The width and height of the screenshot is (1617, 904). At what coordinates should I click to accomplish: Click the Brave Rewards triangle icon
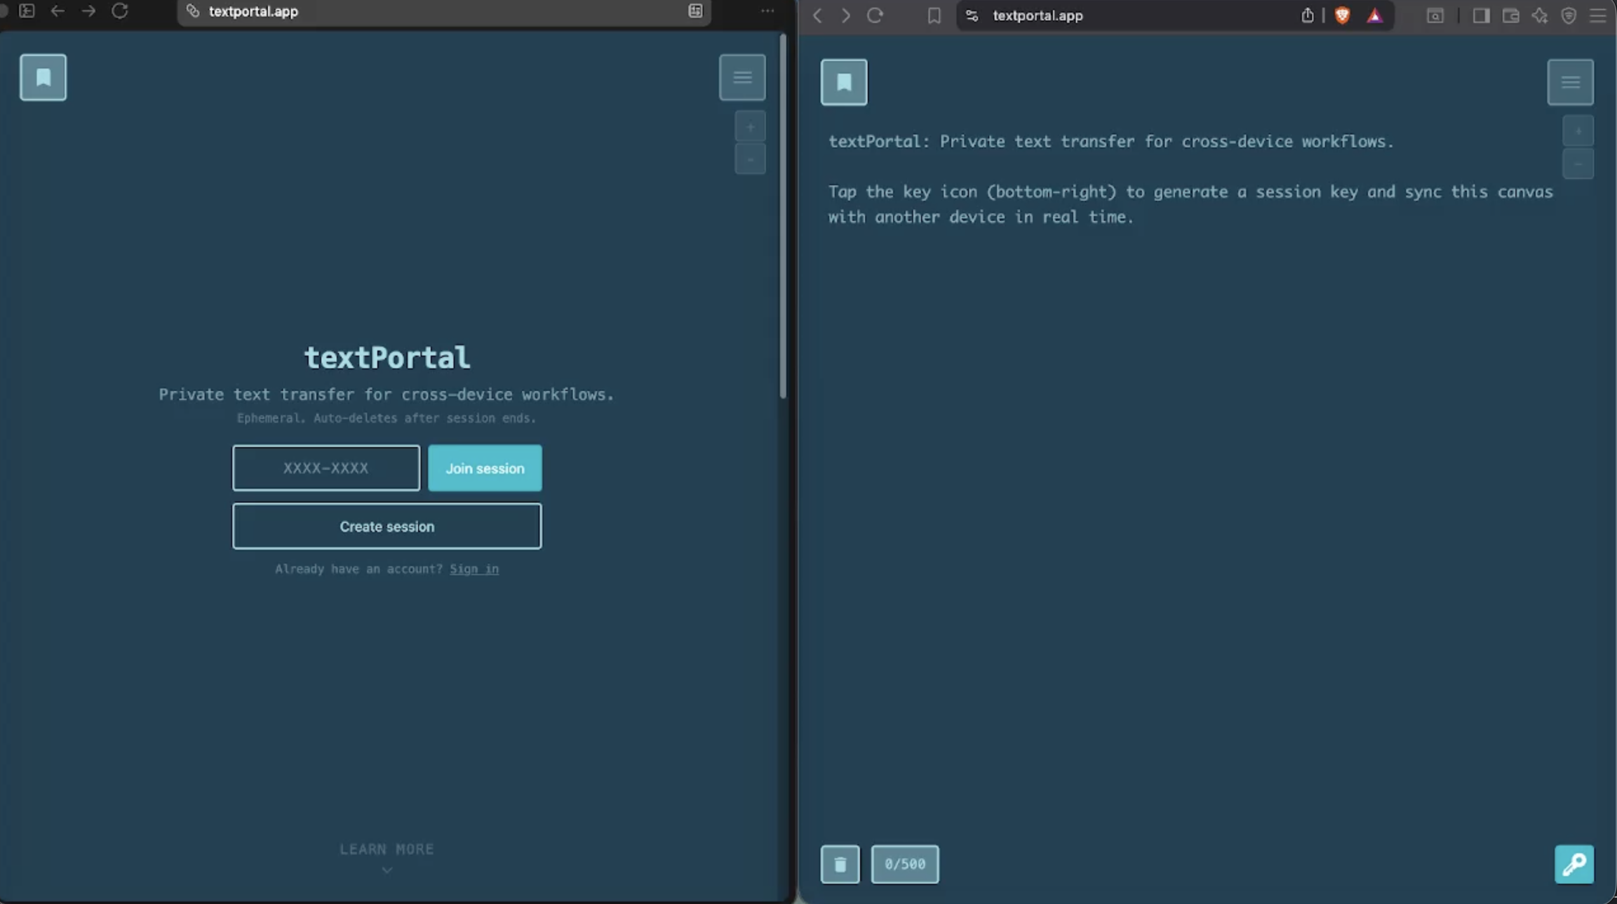[x=1374, y=15]
